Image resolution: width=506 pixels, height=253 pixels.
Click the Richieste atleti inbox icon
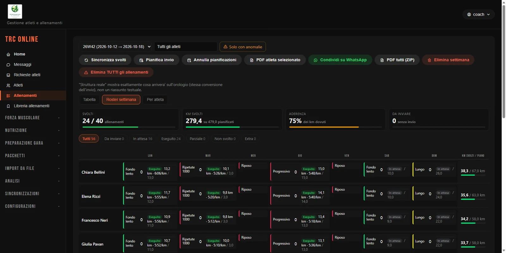coord(8,75)
